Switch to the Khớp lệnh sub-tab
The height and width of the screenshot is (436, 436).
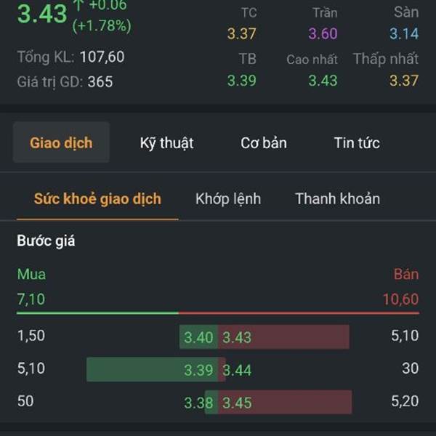(x=228, y=199)
